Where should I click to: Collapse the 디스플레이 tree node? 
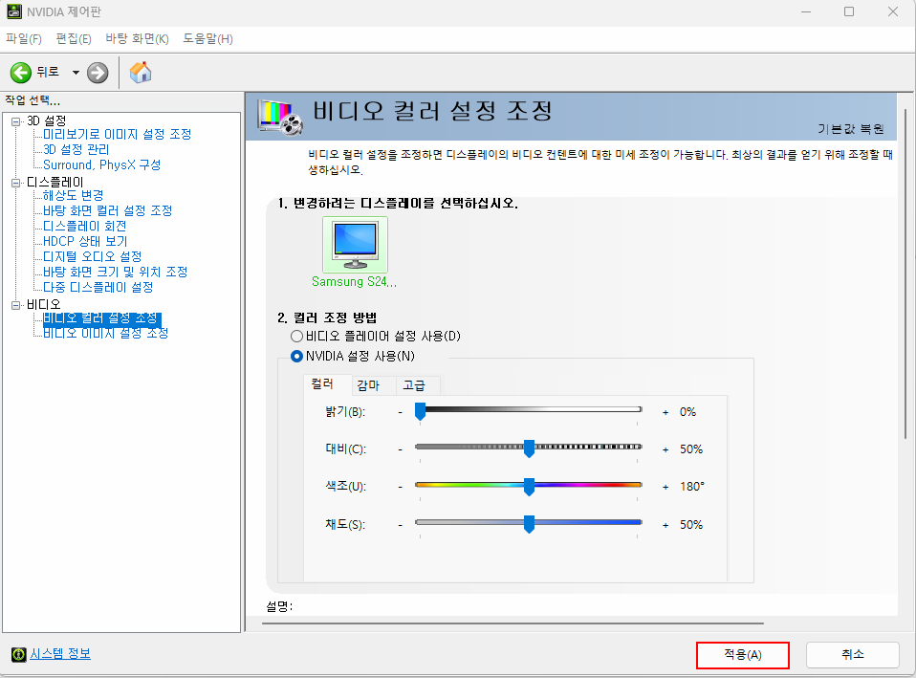pos(15,183)
